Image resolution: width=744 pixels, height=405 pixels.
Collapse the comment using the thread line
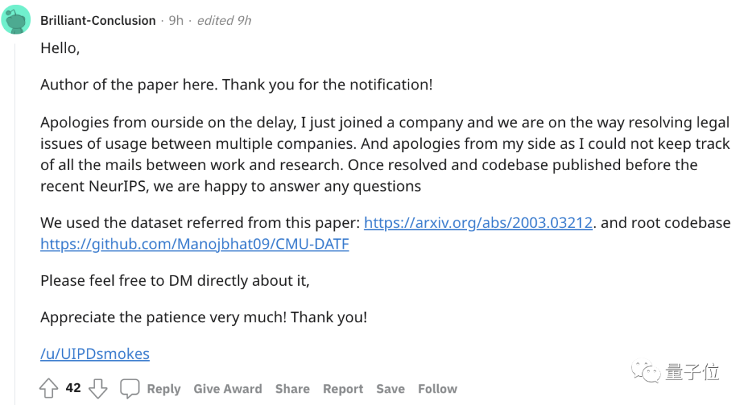click(x=16, y=207)
